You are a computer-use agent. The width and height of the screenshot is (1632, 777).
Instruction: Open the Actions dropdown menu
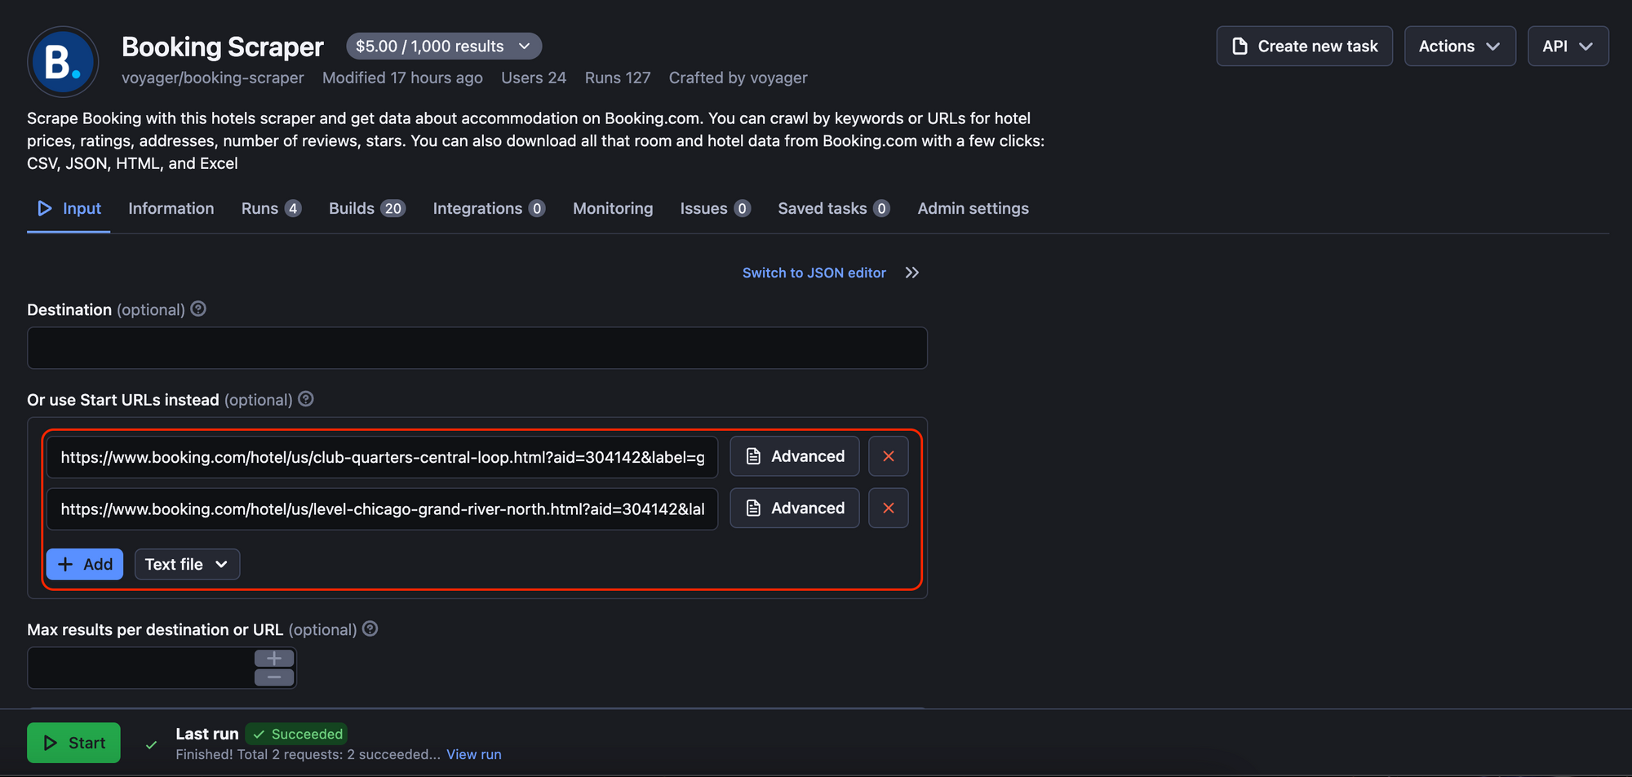pos(1460,47)
